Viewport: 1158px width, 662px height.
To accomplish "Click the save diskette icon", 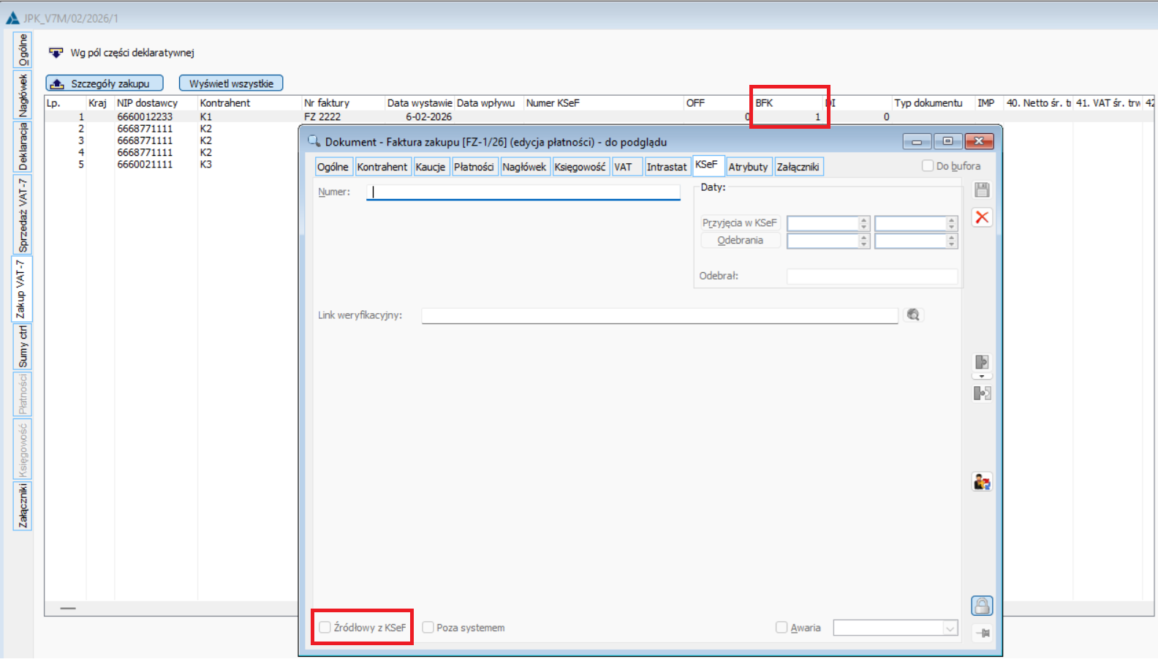I will pyautogui.click(x=982, y=190).
